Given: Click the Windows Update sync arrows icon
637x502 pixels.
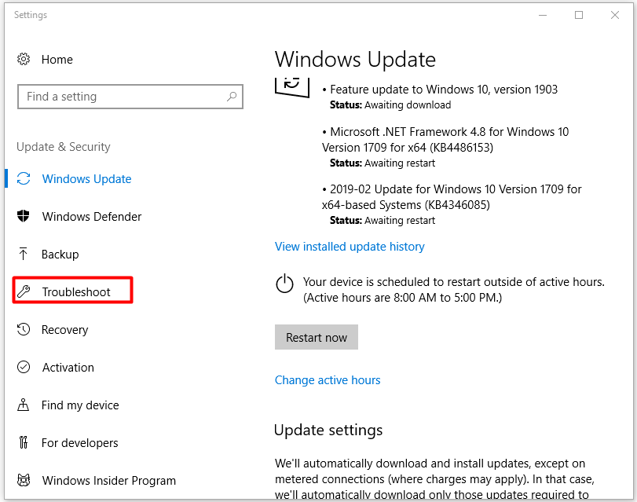Looking at the screenshot, I should (24, 179).
